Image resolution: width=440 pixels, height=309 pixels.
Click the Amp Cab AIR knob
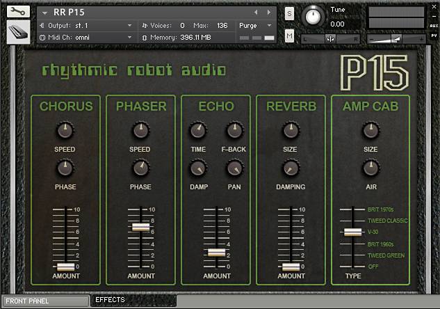(x=371, y=168)
